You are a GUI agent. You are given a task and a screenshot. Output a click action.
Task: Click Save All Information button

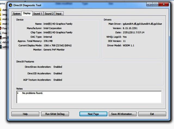[x=123, y=114]
